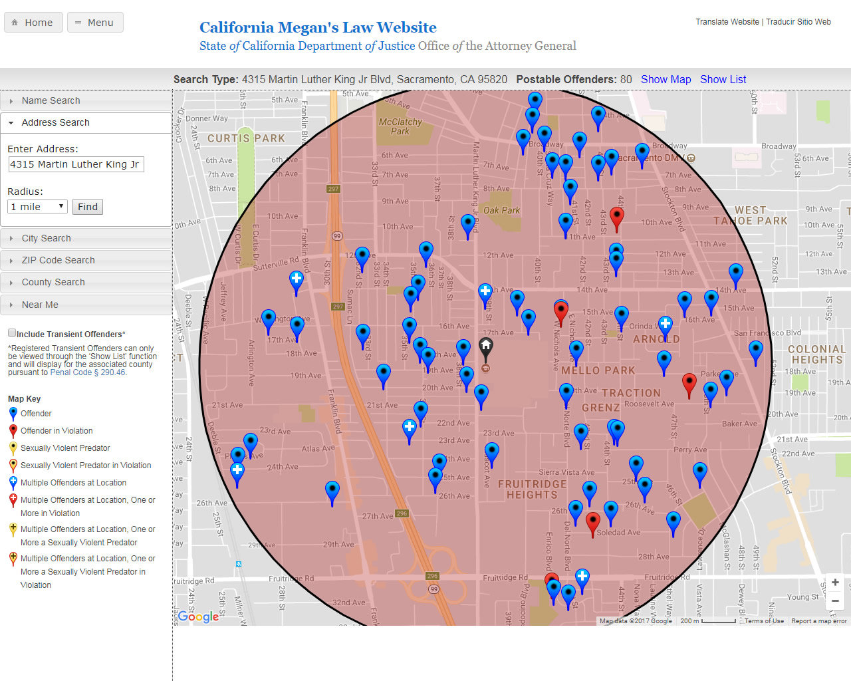Zoom out using the map minus button
Viewport: 851px width, 681px height.
[835, 601]
